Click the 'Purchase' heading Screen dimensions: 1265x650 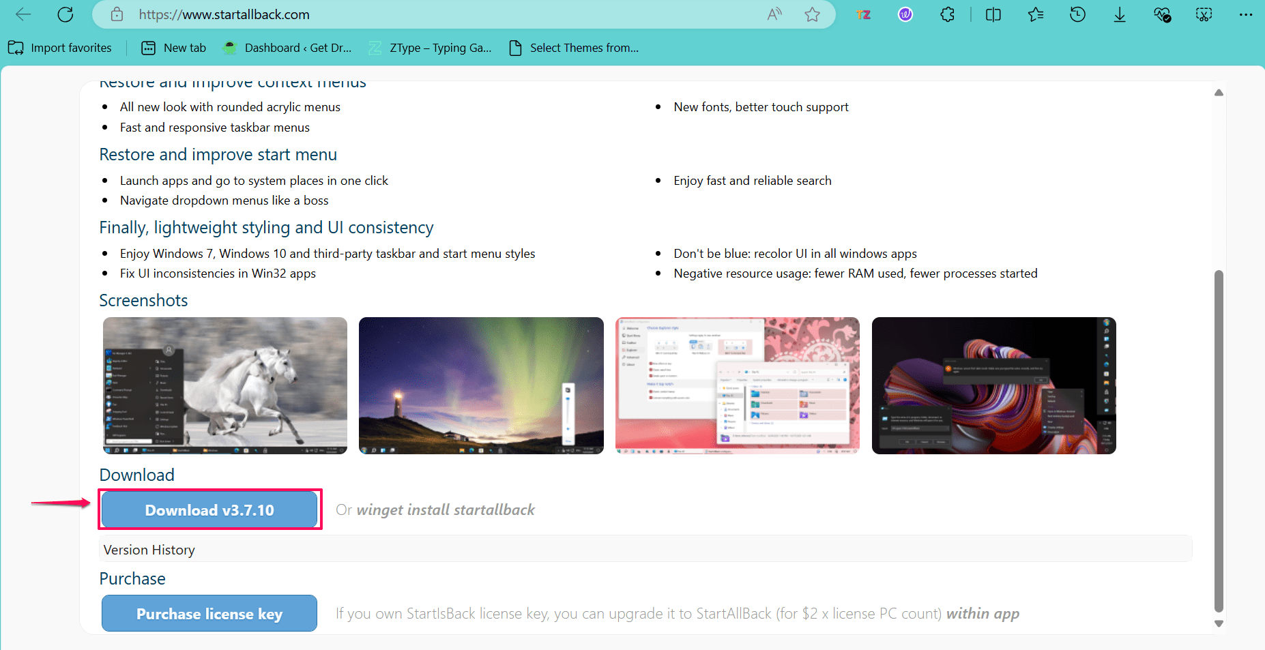click(132, 579)
